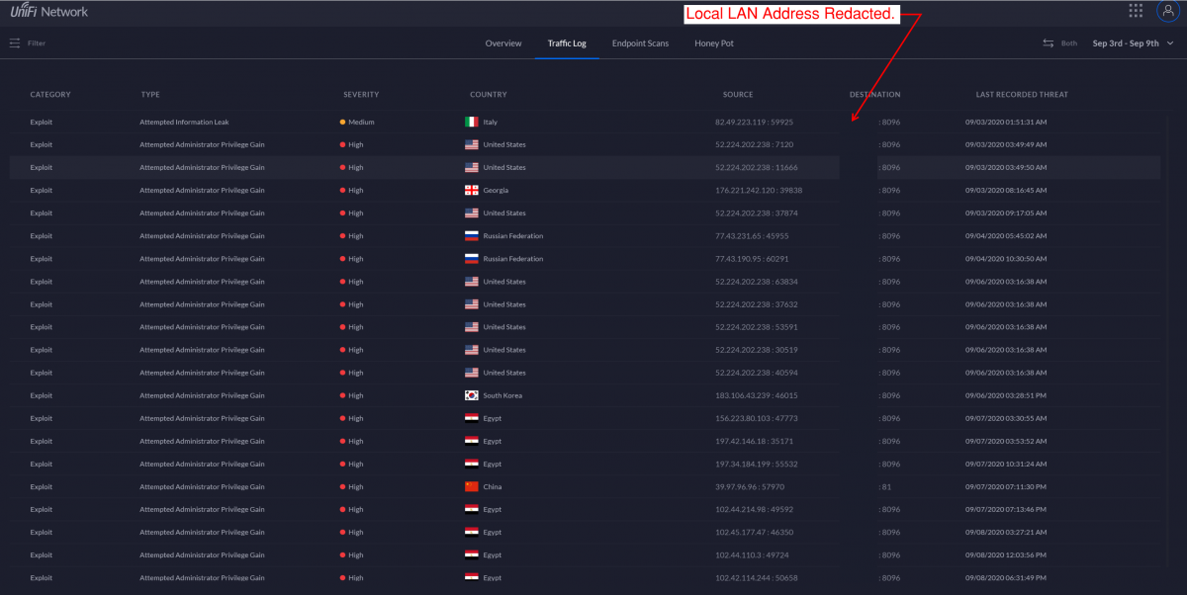Click source 52.224.202.238 : 53591

(756, 327)
